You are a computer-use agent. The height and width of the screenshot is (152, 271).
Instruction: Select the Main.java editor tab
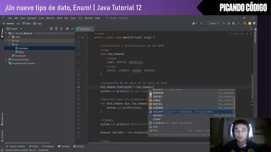[85, 29]
